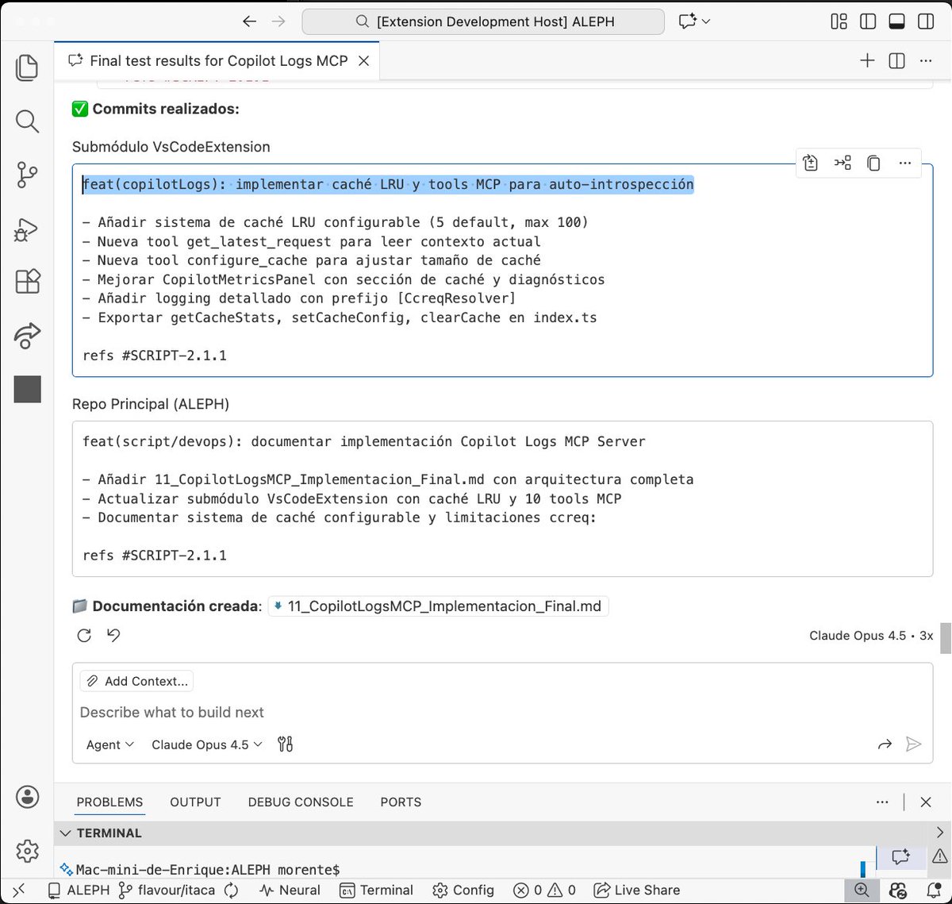The width and height of the screenshot is (952, 904).
Task: Start Live Share from status bar
Action: click(x=637, y=891)
